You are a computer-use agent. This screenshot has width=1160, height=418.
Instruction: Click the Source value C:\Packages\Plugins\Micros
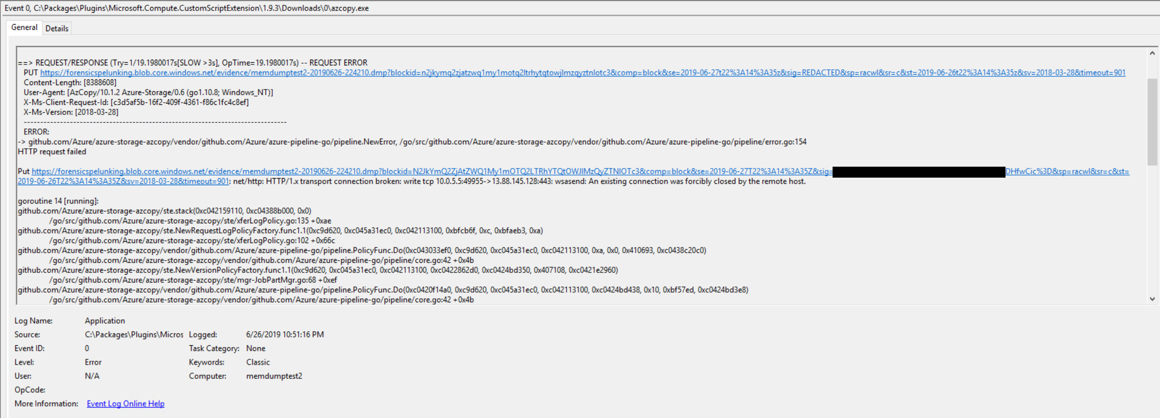coord(134,335)
